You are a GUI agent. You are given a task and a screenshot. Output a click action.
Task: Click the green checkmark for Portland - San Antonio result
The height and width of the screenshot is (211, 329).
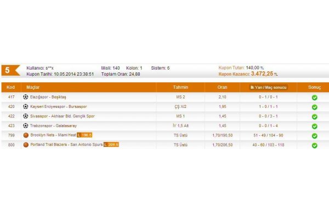point(315,145)
